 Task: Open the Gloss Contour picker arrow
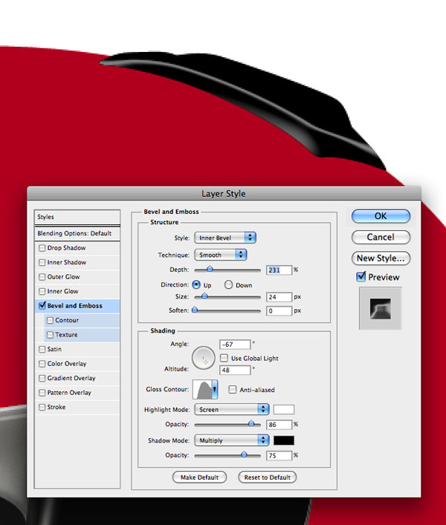click(x=215, y=389)
